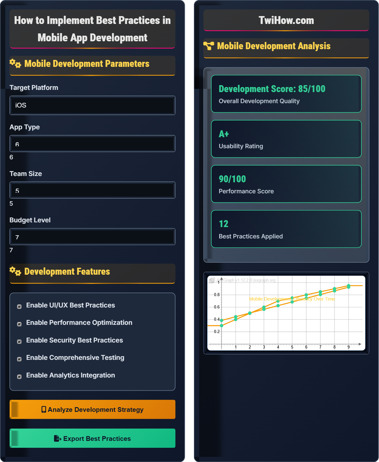Adjust the Team Size slider
This screenshot has width=379, height=462.
tap(92, 190)
